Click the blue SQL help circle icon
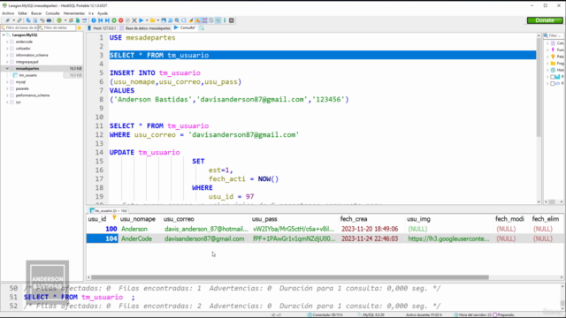The width and height of the screenshot is (566, 318). (94, 20)
